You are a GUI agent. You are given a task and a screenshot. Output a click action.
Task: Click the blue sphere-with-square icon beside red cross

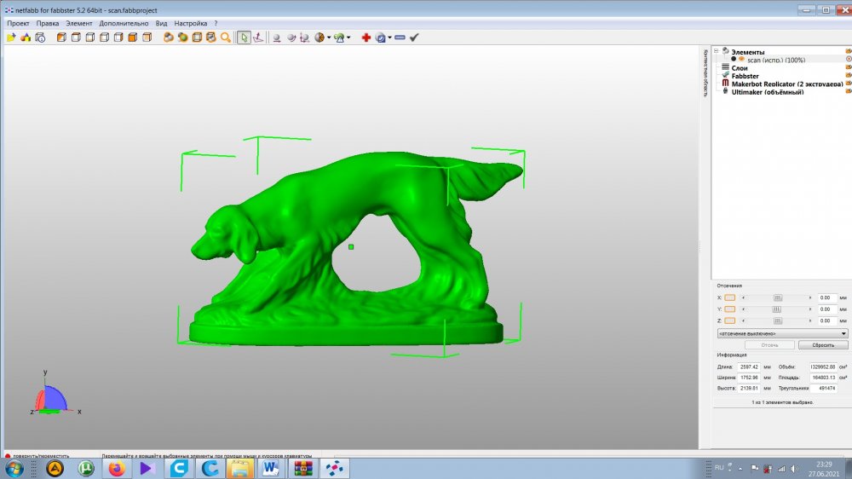pos(380,38)
